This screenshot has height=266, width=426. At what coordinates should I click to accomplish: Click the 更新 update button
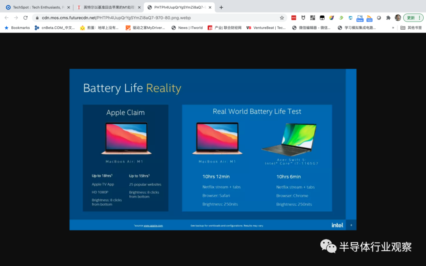411,18
